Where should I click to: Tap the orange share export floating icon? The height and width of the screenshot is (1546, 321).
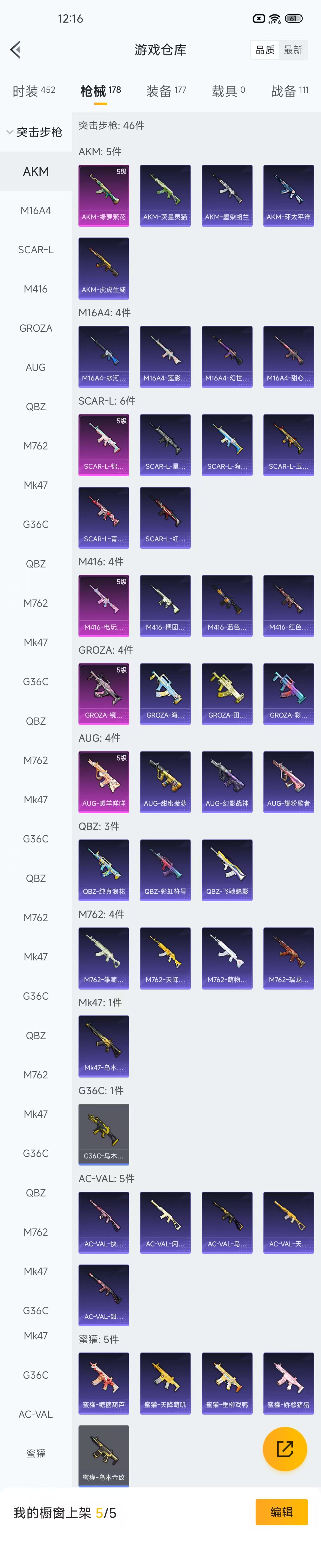pos(284,1449)
